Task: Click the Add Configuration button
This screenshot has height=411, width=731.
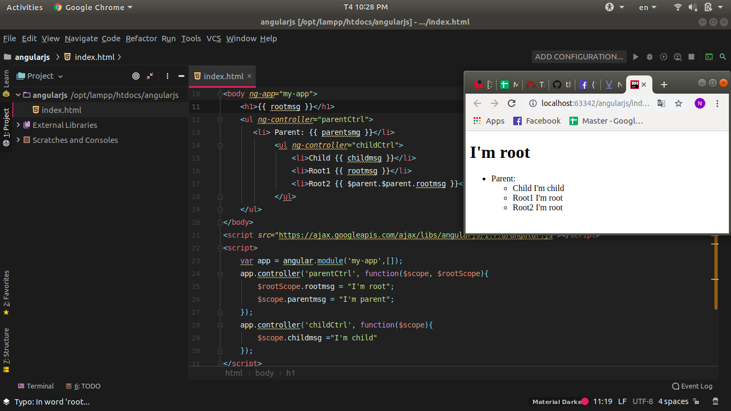Action: pos(579,57)
